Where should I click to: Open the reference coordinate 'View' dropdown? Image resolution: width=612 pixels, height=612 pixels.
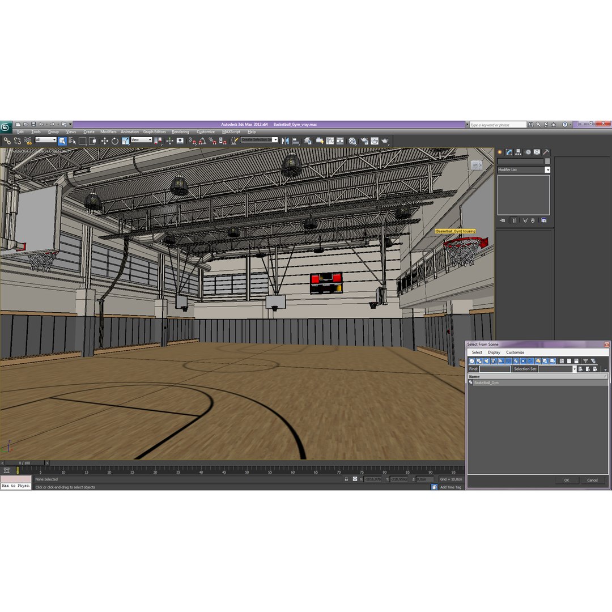click(x=141, y=140)
